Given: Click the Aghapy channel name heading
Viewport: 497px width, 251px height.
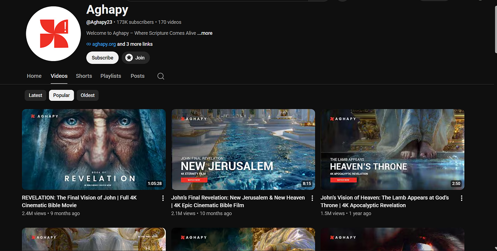Looking at the screenshot, I should click(x=107, y=9).
